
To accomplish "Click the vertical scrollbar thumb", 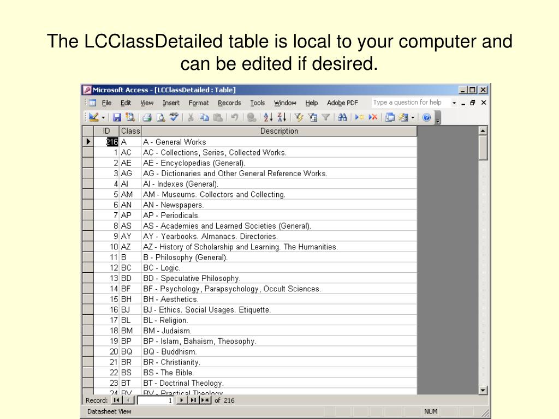I will 483,148.
